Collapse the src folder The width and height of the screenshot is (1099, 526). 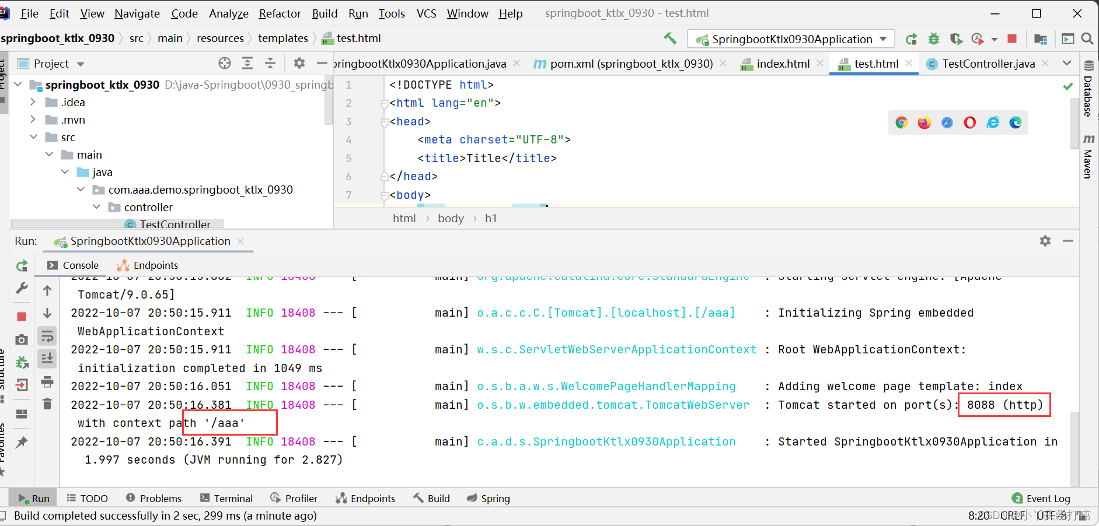point(33,137)
